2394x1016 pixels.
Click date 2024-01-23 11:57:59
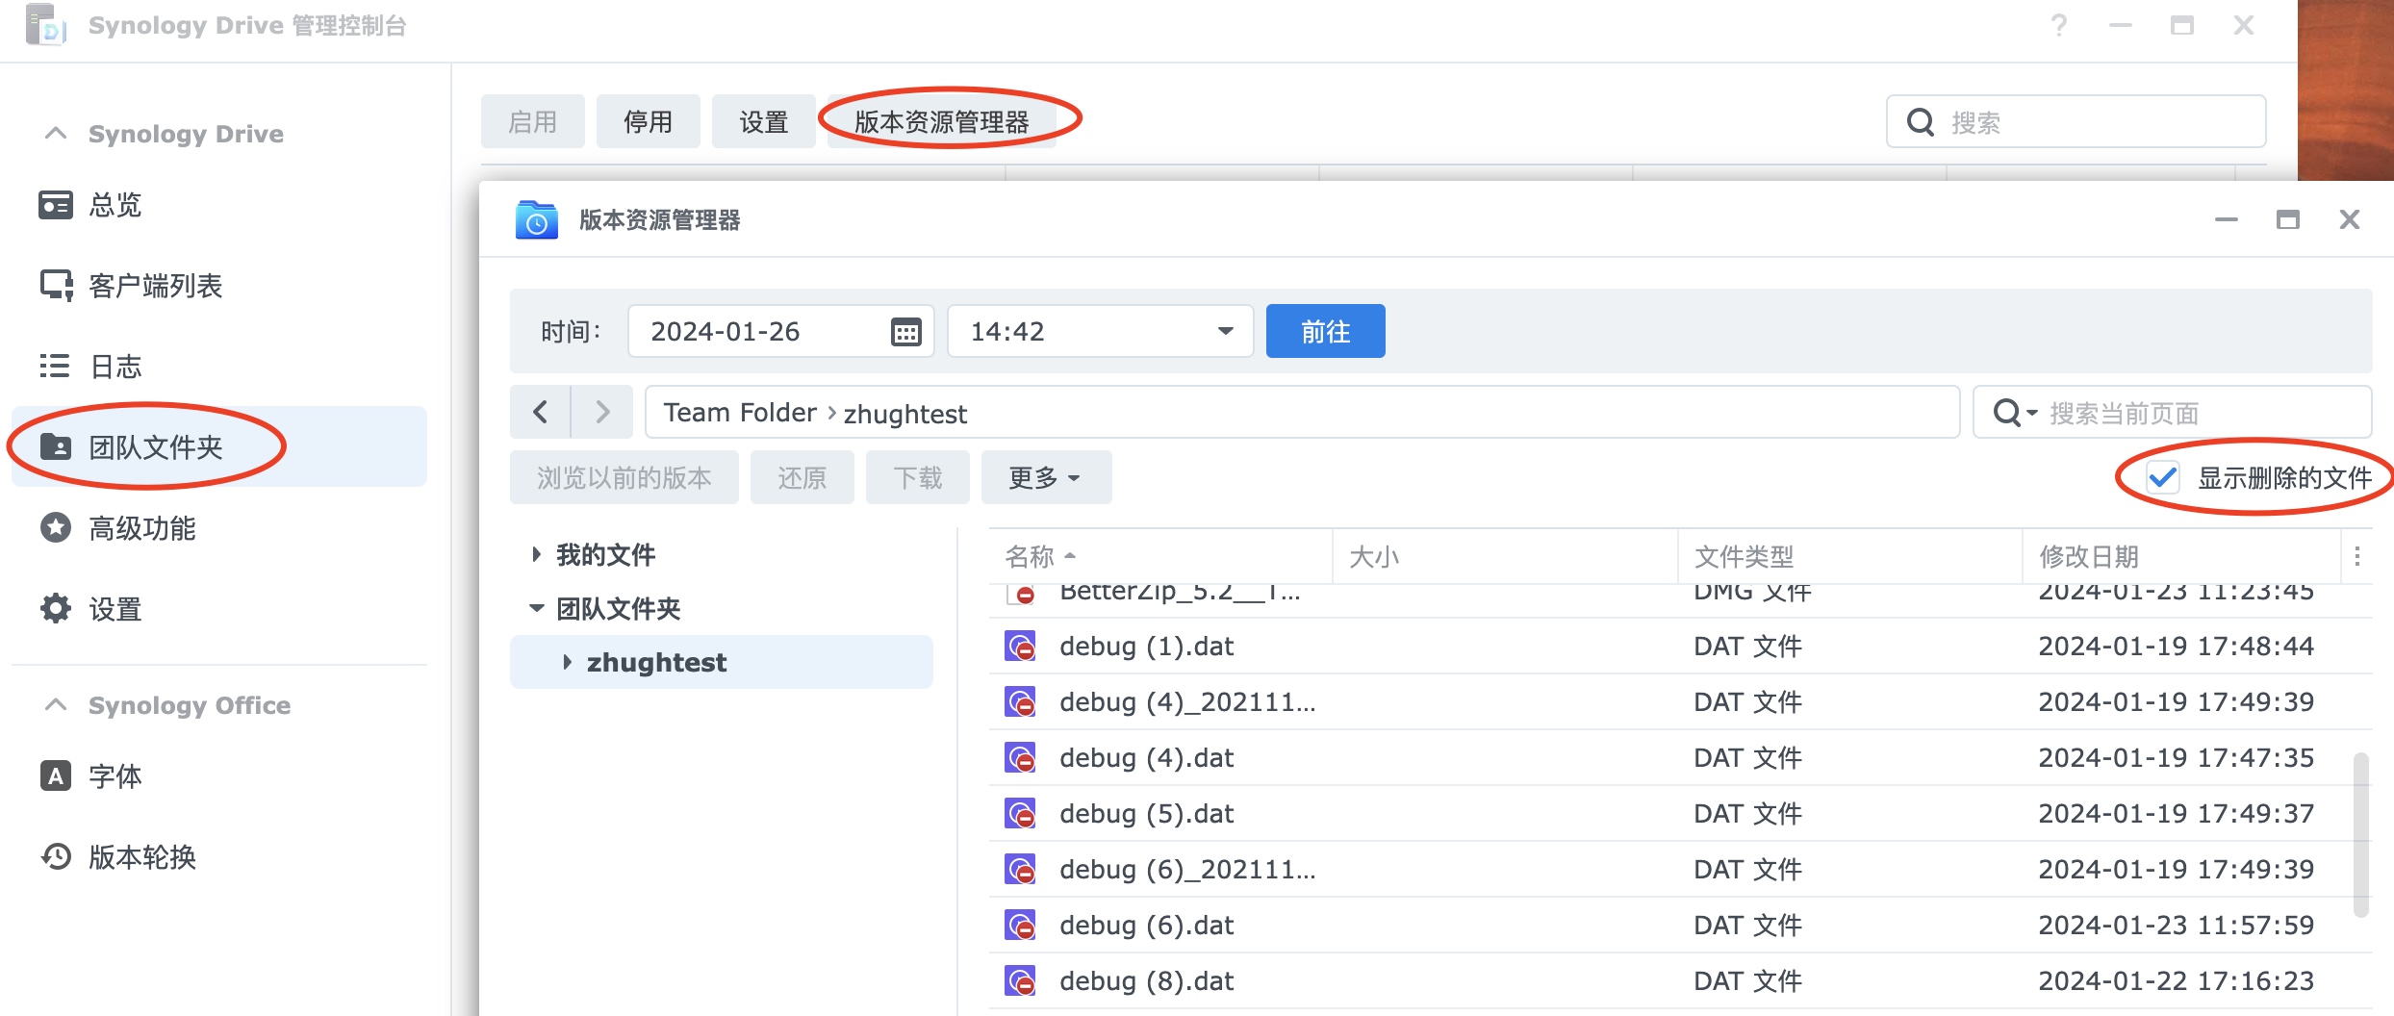[2176, 926]
